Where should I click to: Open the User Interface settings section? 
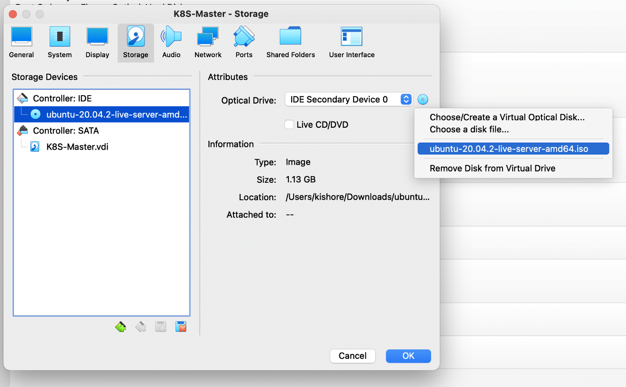pos(351,43)
